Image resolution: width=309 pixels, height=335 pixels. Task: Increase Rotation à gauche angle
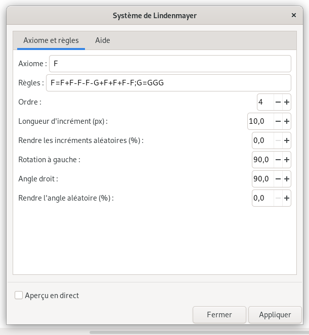click(287, 160)
